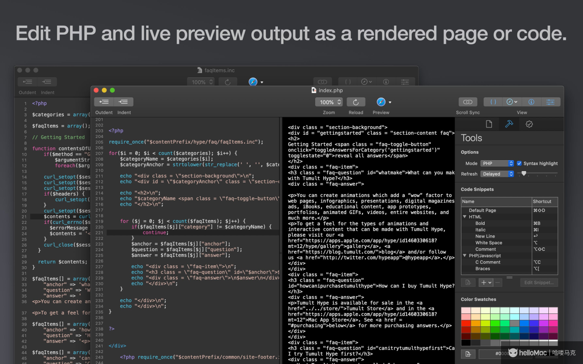Click the Refresh delay slider thumb
The height and width of the screenshot is (364, 583).
tap(524, 173)
